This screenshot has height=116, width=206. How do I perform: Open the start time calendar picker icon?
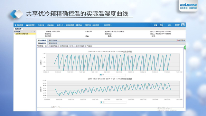pyautogui.click(x=61, y=46)
